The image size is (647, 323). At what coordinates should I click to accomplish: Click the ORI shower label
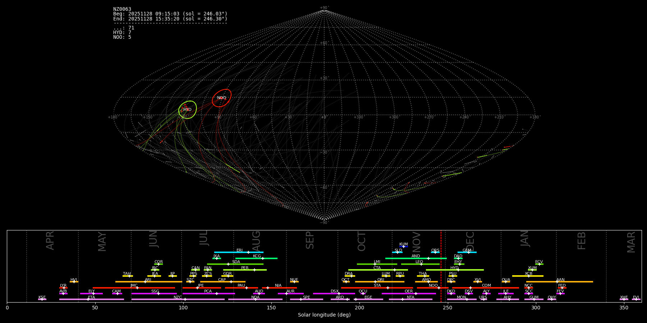tap(381, 280)
